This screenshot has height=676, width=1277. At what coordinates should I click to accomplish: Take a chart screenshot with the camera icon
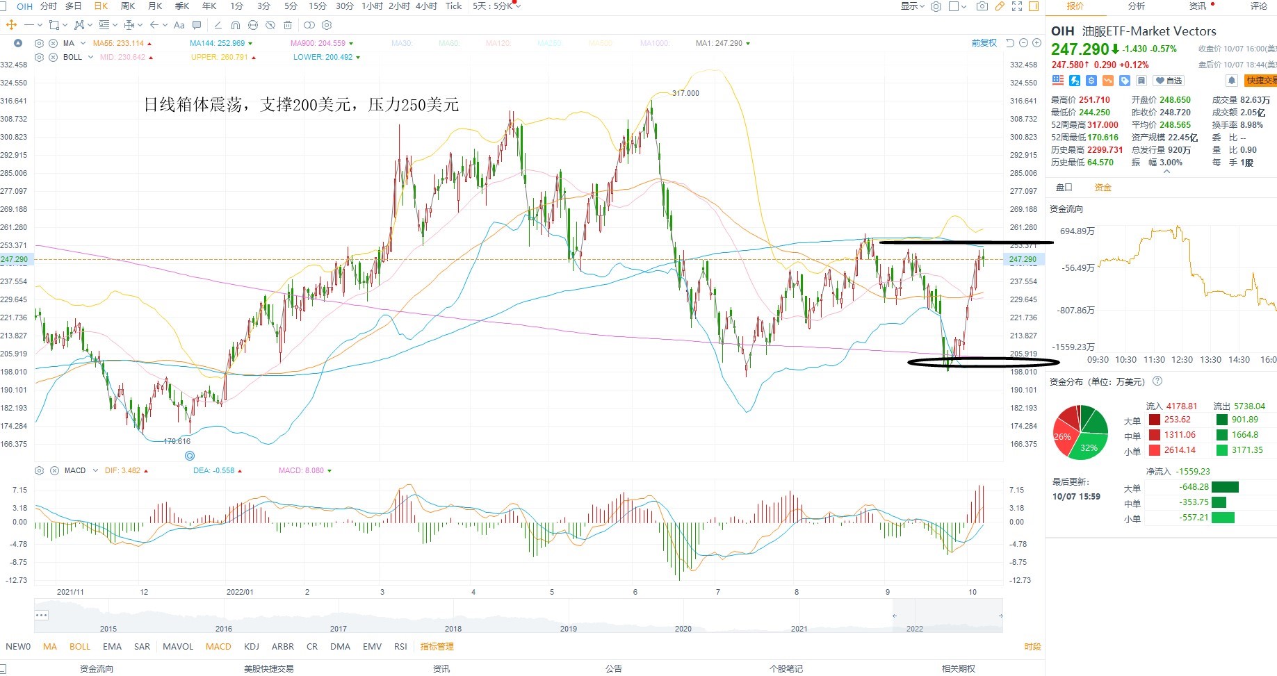click(x=982, y=6)
